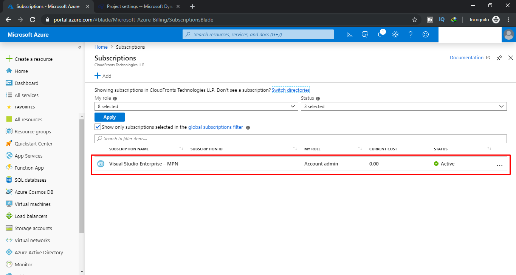Uncheck Show only subscriptions in global filter
Screen dimensions: 516x275
tap(98, 127)
